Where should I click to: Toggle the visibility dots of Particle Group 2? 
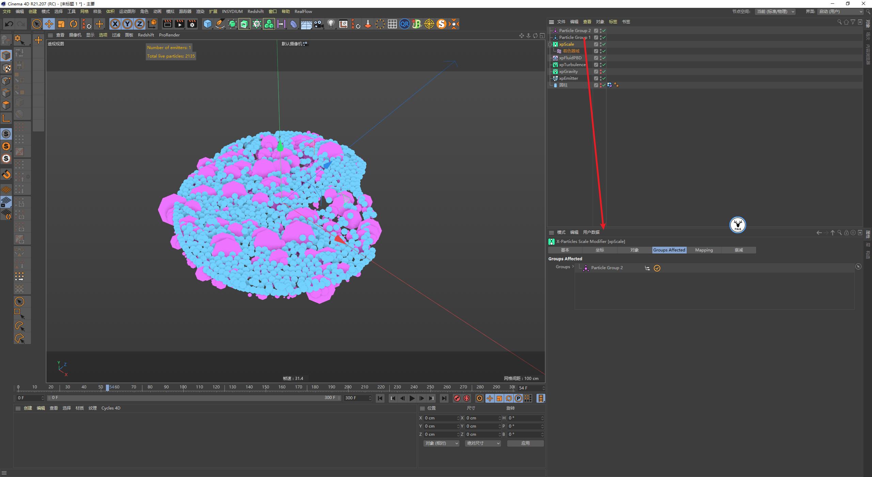(601, 30)
